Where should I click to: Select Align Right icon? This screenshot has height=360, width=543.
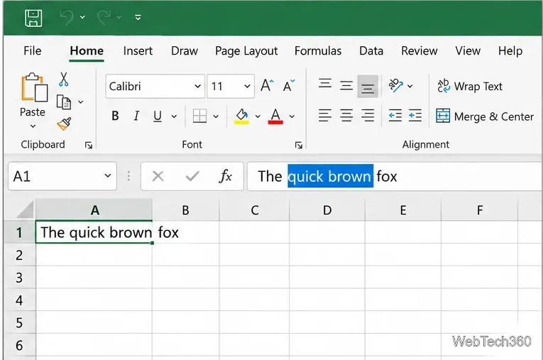coord(368,115)
